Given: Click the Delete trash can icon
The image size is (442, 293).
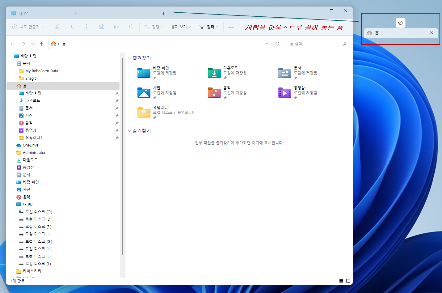Looking at the screenshot, I should coord(131,27).
